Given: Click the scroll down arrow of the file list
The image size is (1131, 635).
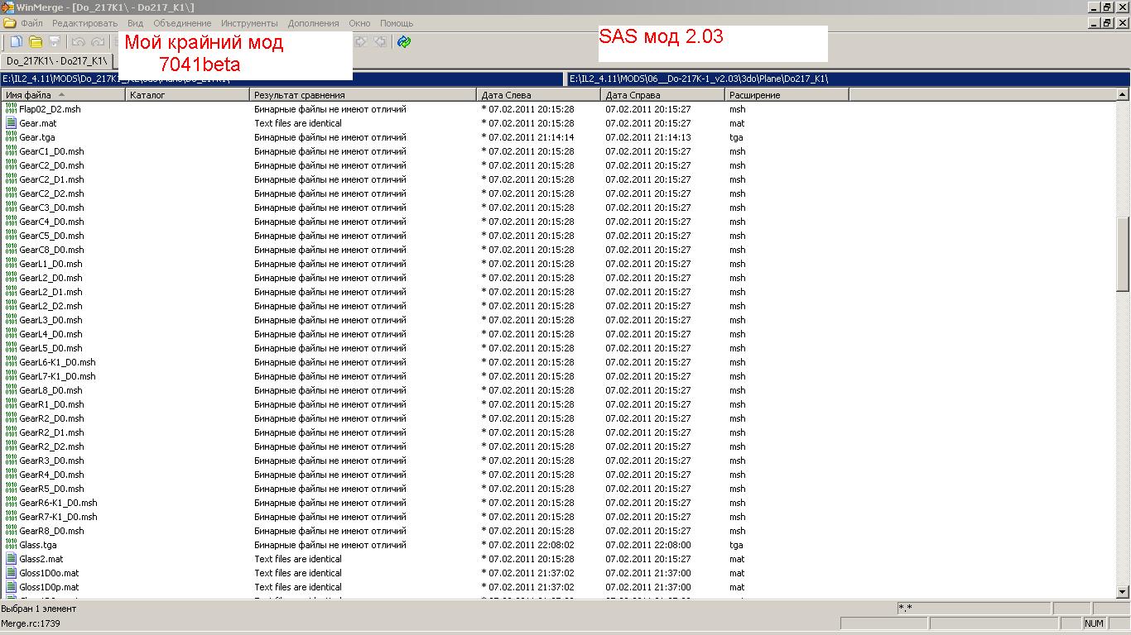Looking at the screenshot, I should pos(1124,592).
